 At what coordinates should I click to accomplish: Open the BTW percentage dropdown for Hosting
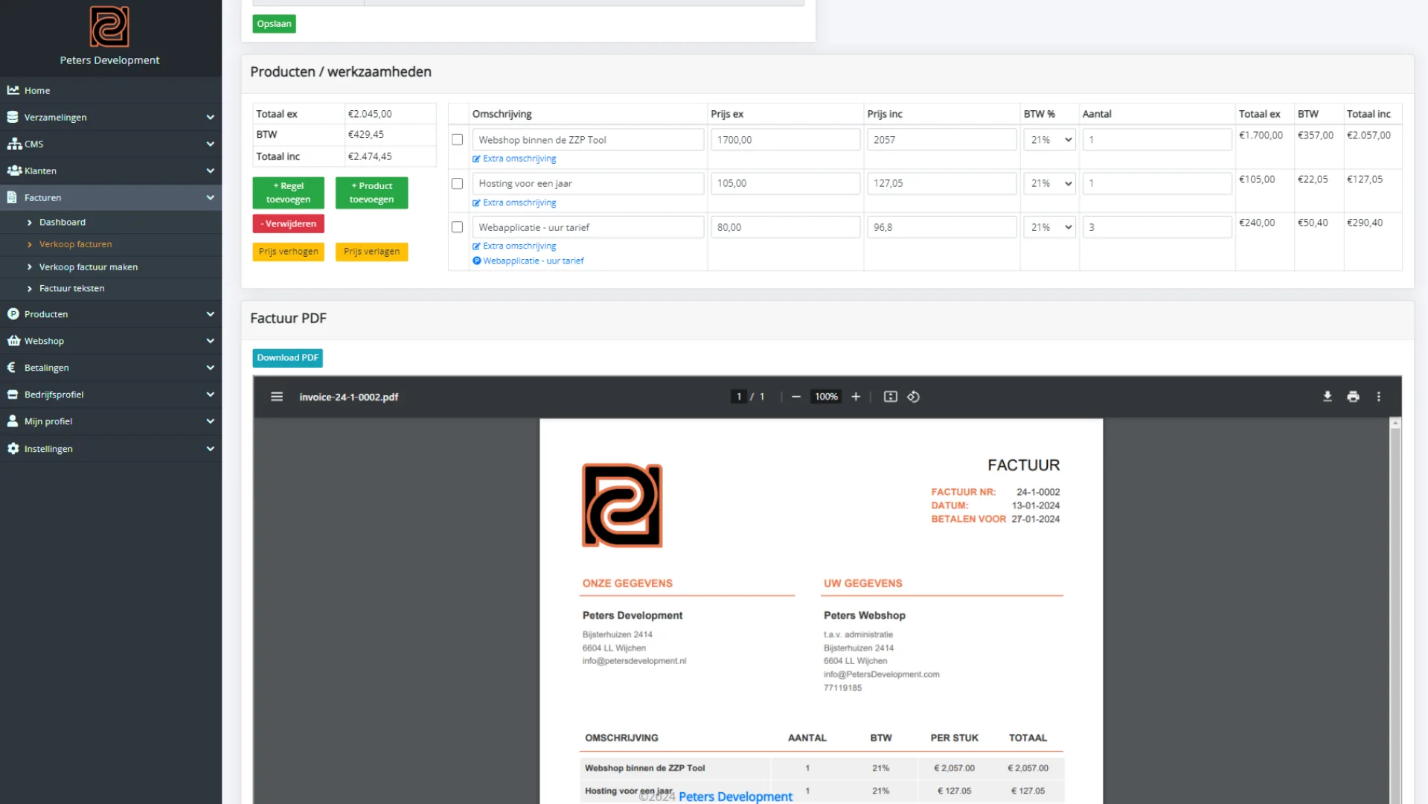1048,183
